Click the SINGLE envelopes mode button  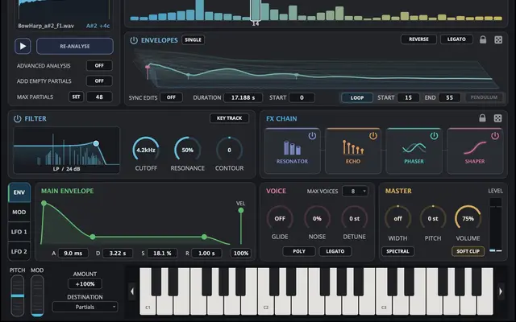pos(193,39)
